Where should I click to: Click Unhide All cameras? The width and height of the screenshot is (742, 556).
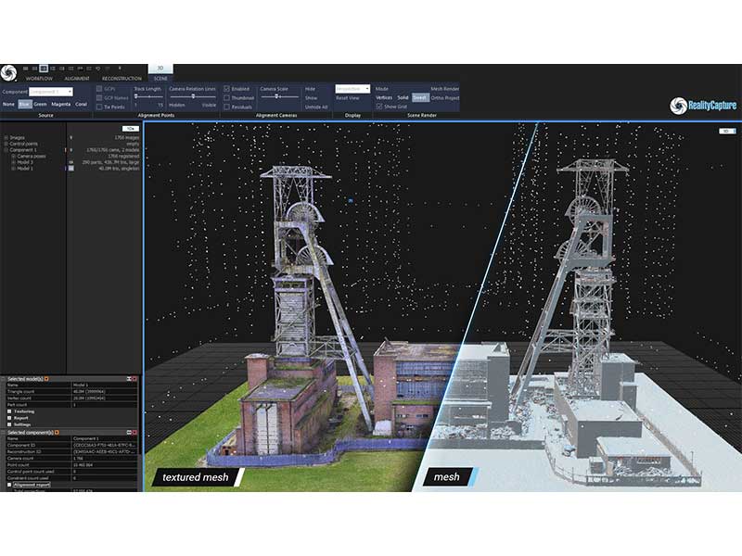point(316,107)
